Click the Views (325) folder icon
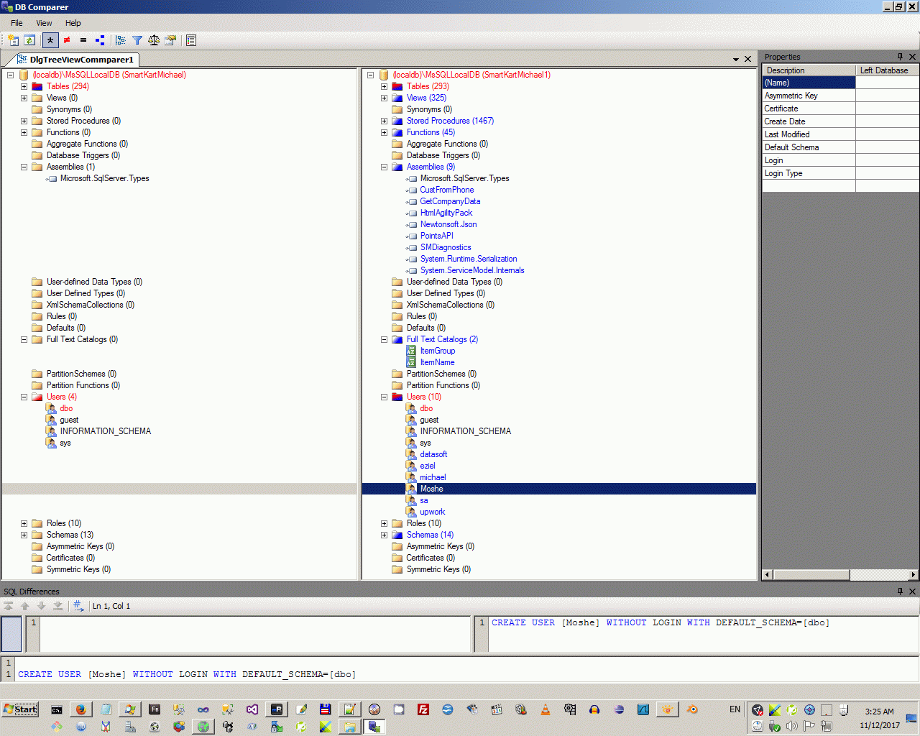Screen dimensions: 920x736 pyautogui.click(x=397, y=98)
